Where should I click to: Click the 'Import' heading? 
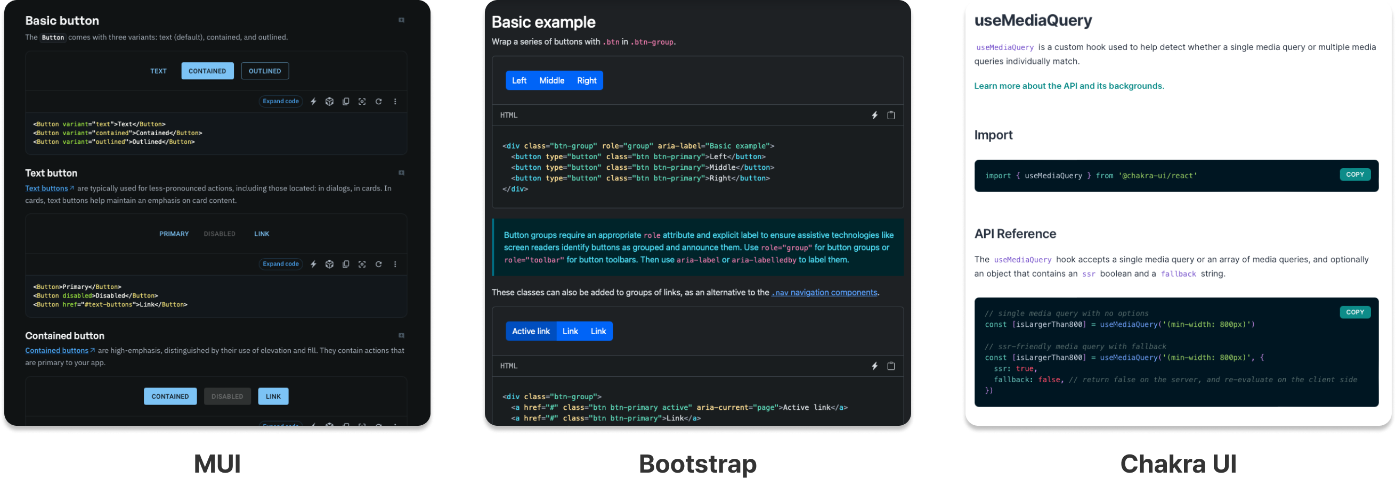pyautogui.click(x=993, y=135)
